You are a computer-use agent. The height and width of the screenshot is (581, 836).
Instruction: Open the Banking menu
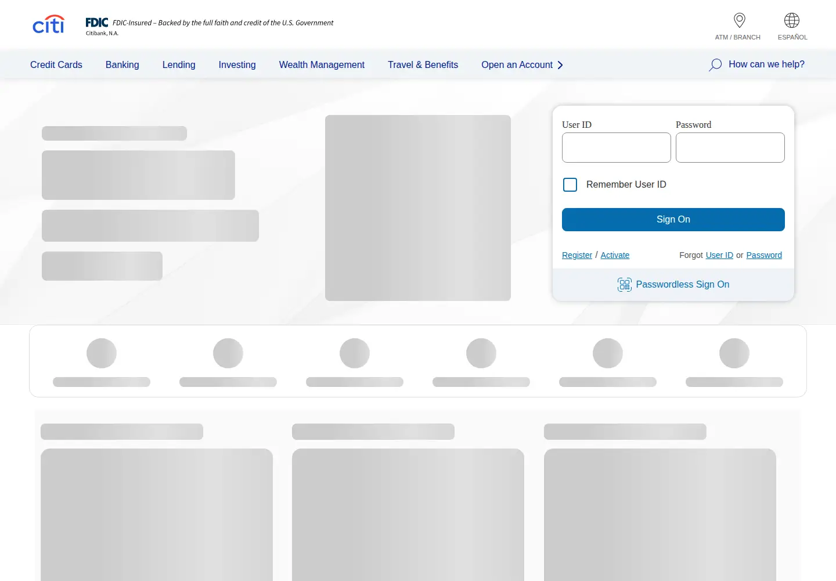tap(122, 64)
